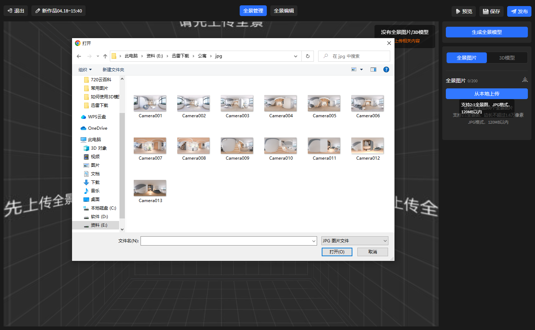Select the Camera005 thumbnail
The width and height of the screenshot is (535, 330).
pyautogui.click(x=324, y=106)
